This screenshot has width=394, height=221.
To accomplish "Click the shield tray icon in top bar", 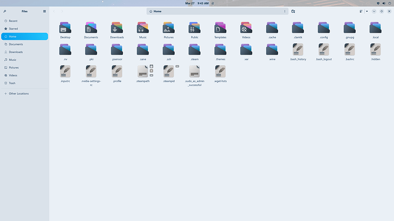I will point(378,3).
